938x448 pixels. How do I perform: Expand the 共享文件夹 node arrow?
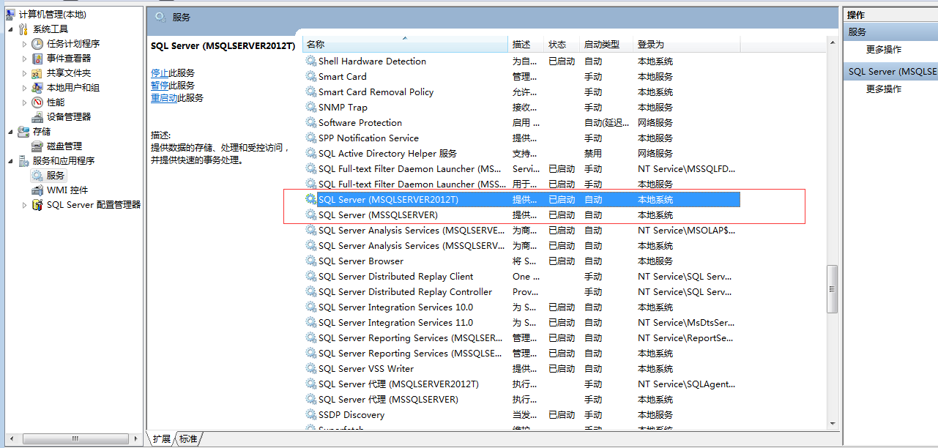tap(24, 73)
